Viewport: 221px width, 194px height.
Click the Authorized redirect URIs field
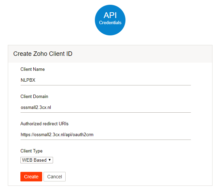105,134
